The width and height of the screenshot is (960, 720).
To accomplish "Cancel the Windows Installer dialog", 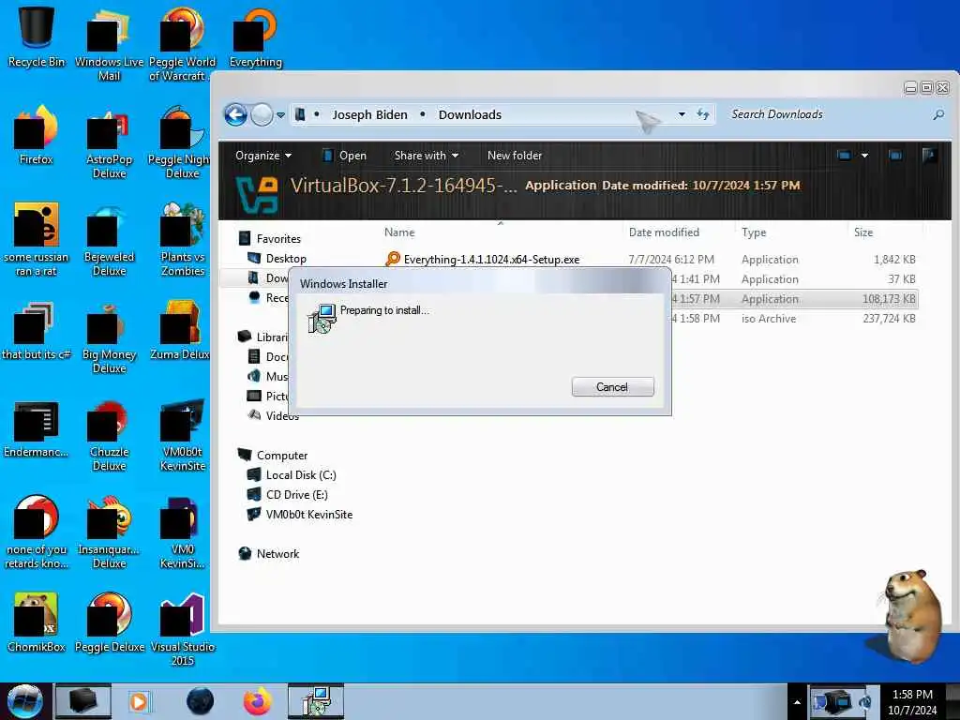I will [612, 387].
